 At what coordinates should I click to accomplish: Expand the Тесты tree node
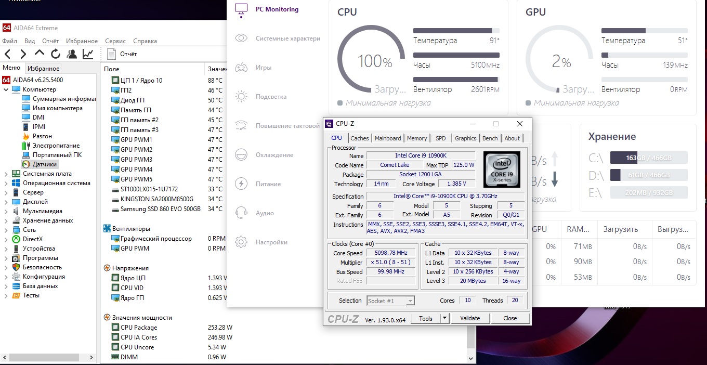tap(6, 295)
